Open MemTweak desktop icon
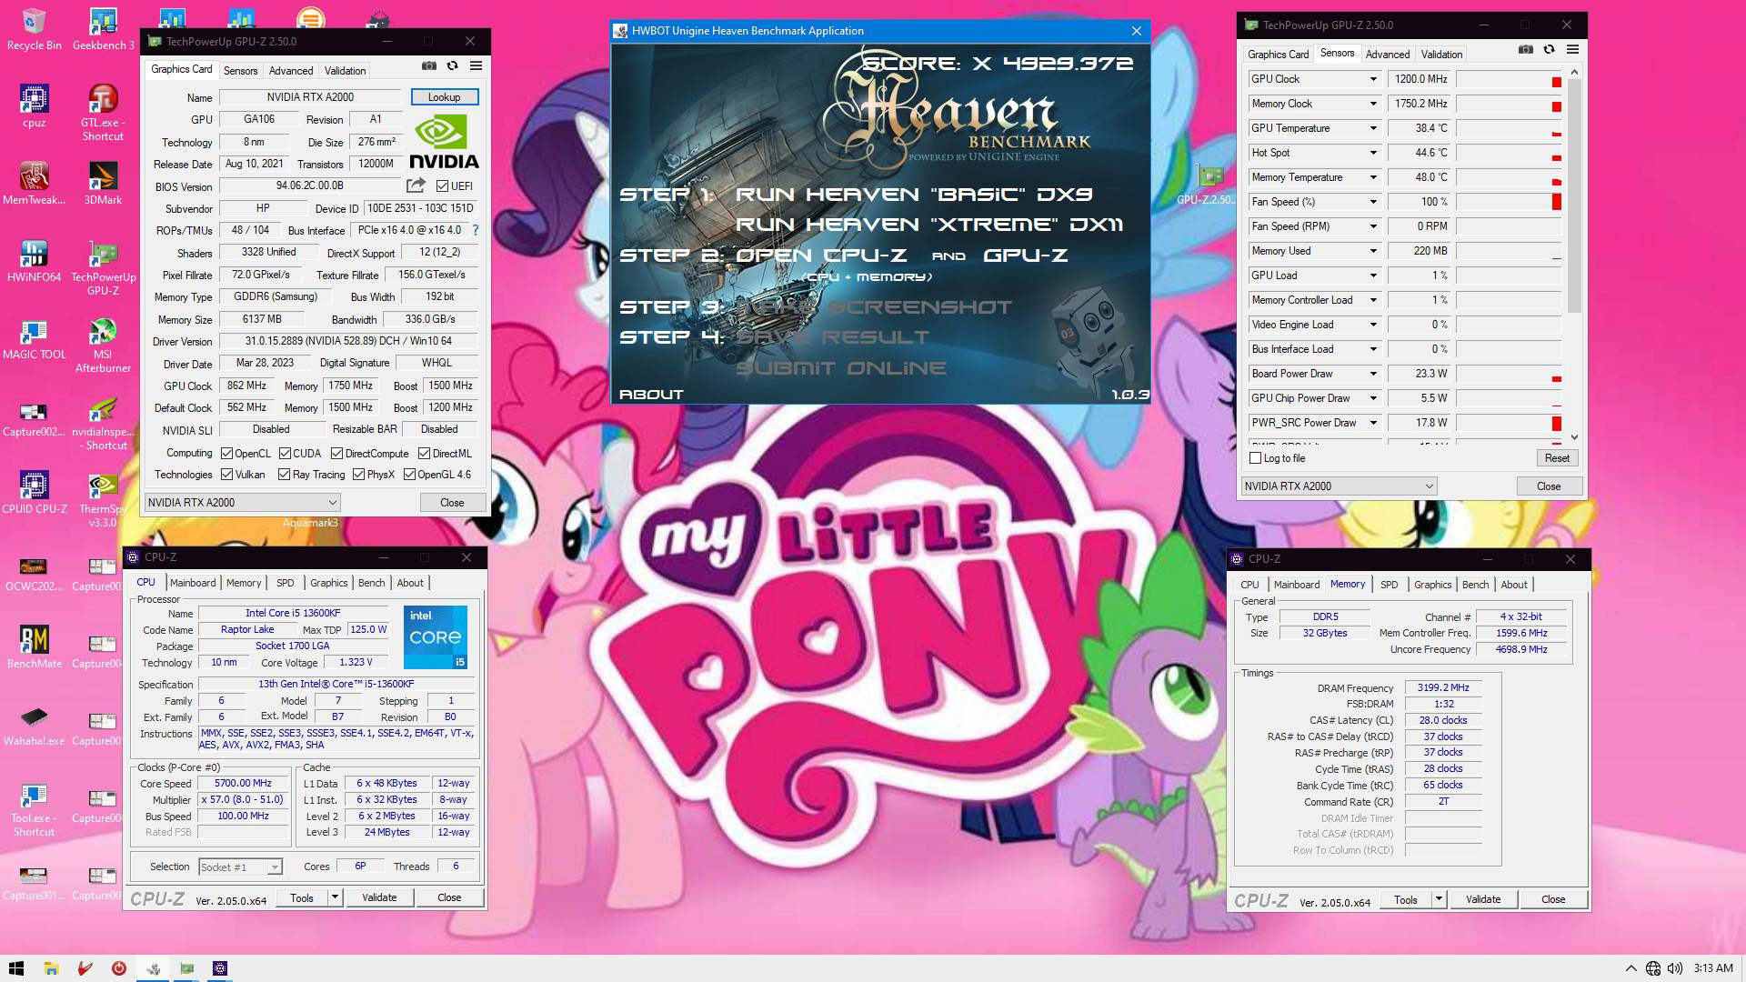The height and width of the screenshot is (982, 1746). pos(35,184)
